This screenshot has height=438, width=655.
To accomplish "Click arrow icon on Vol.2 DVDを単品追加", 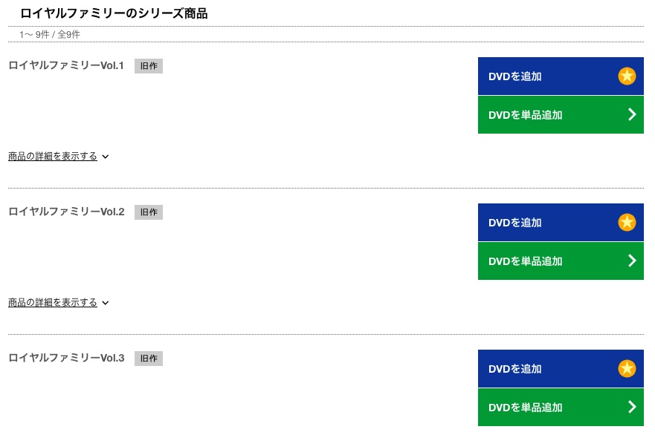I will click(632, 261).
